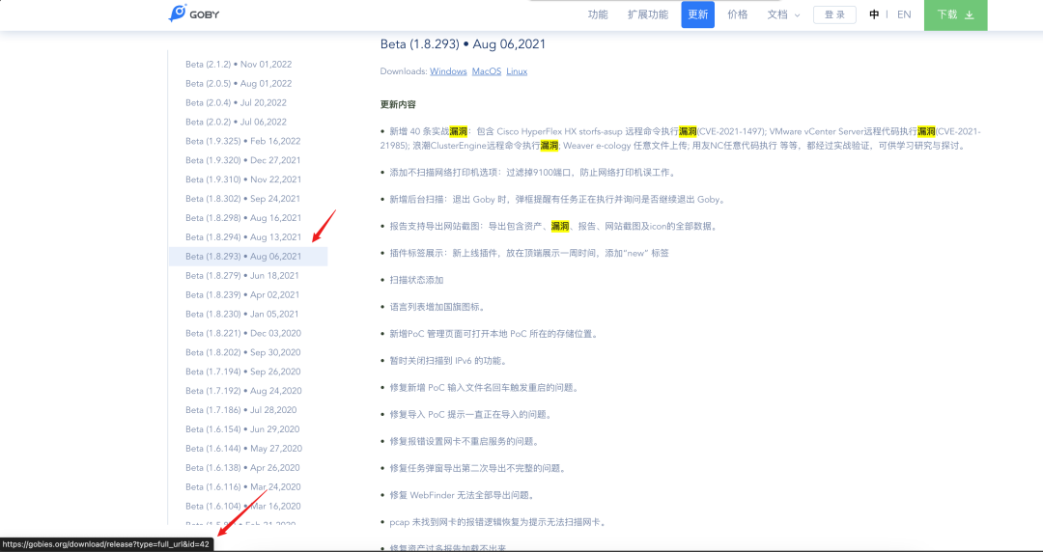This screenshot has width=1043, height=552.
Task: Switch language to EN
Action: pyautogui.click(x=904, y=14)
